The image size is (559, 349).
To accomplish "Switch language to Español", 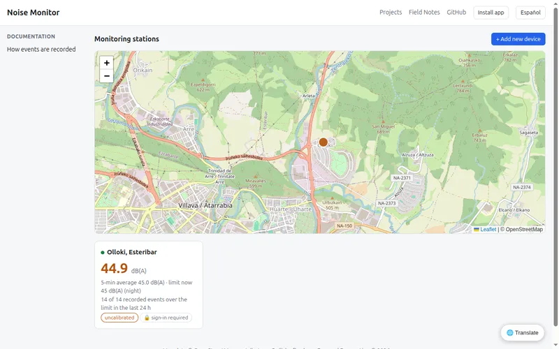I will point(530,13).
